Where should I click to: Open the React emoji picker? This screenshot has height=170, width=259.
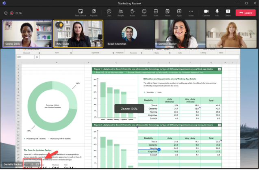pyautogui.click(x=144, y=12)
